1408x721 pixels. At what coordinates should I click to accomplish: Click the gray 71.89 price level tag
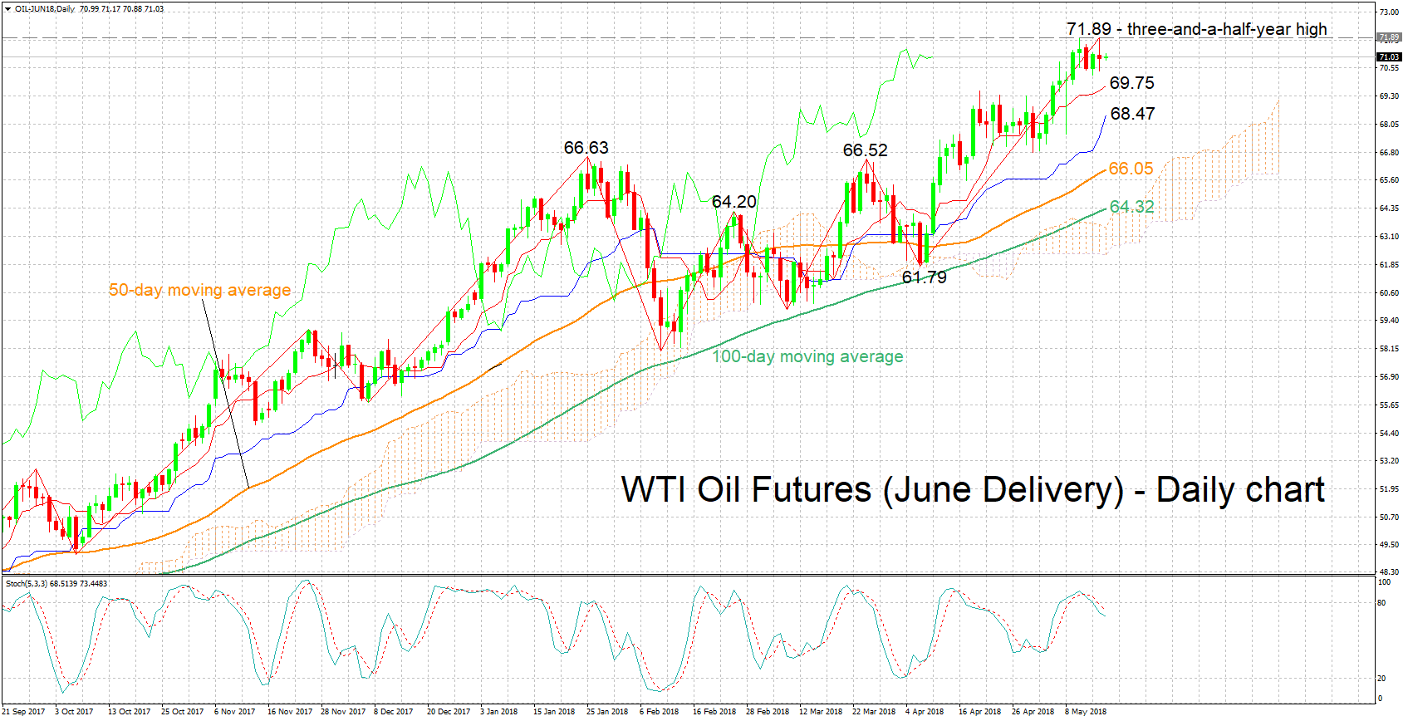pos(1389,37)
